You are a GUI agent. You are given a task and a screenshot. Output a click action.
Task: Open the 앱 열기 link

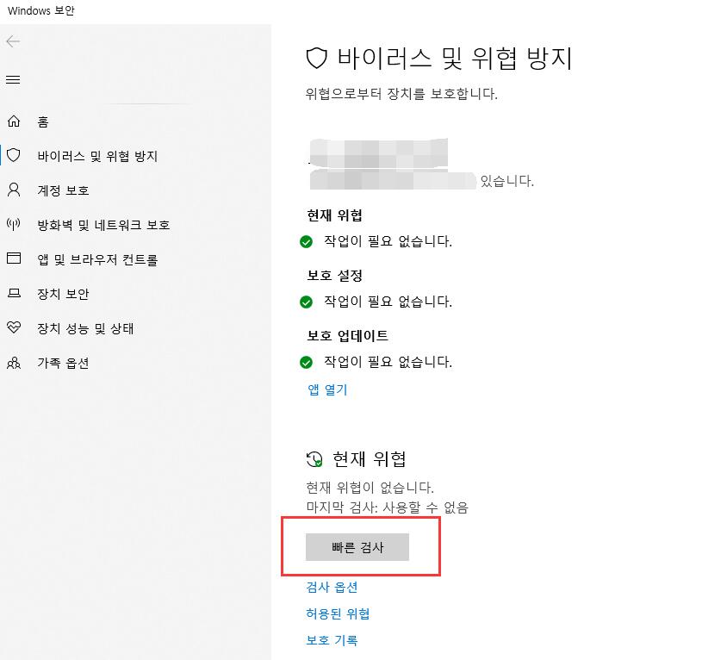click(x=327, y=389)
